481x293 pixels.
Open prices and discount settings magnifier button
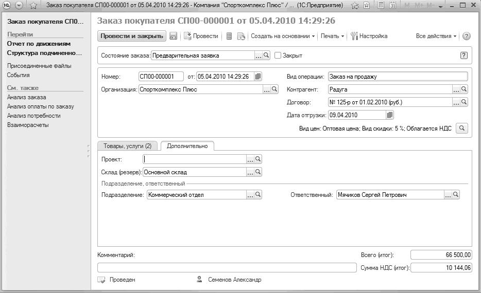(x=462, y=129)
